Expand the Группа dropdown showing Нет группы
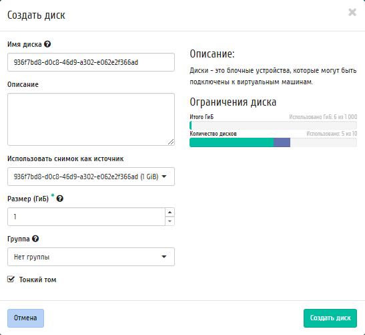The image size is (365, 335). (x=91, y=257)
